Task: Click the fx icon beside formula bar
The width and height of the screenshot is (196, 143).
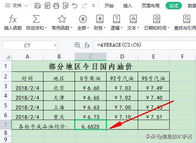Action: tap(87, 45)
